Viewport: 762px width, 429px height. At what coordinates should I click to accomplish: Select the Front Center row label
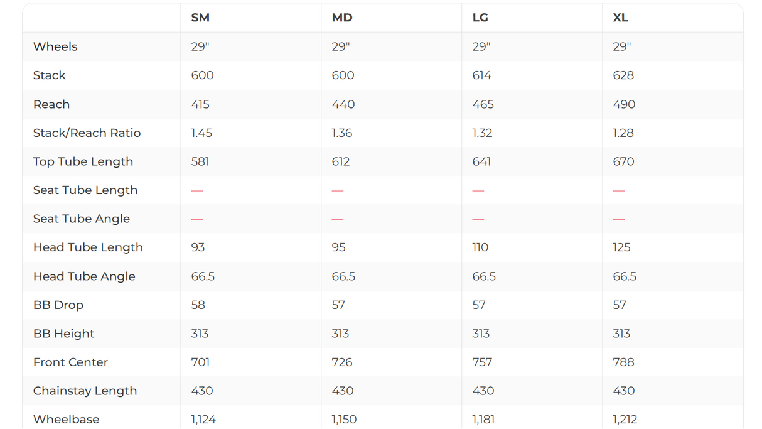tap(70, 362)
